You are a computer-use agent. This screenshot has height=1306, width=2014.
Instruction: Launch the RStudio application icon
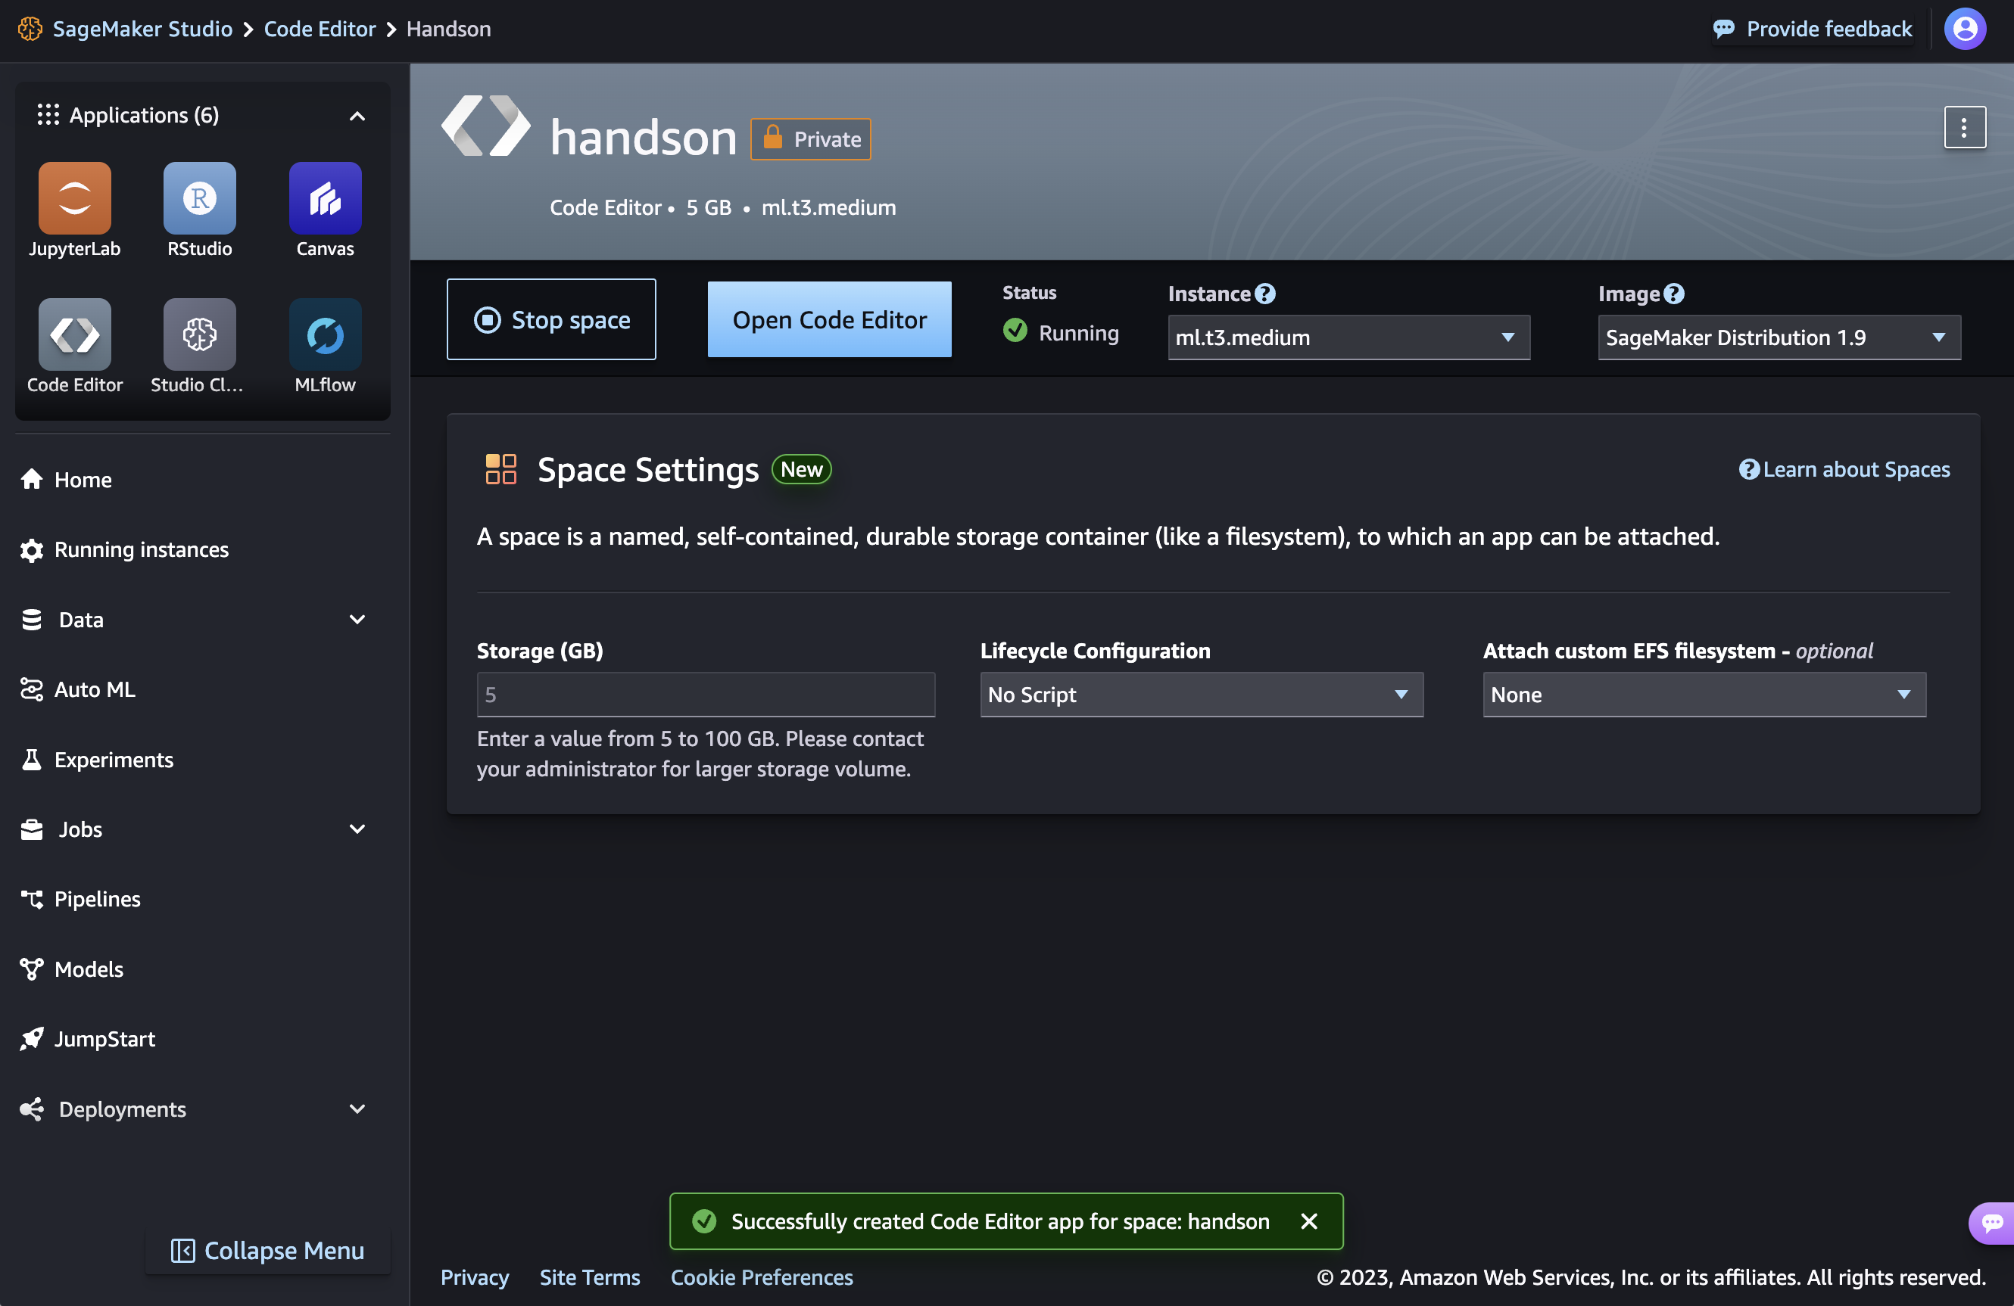point(200,198)
